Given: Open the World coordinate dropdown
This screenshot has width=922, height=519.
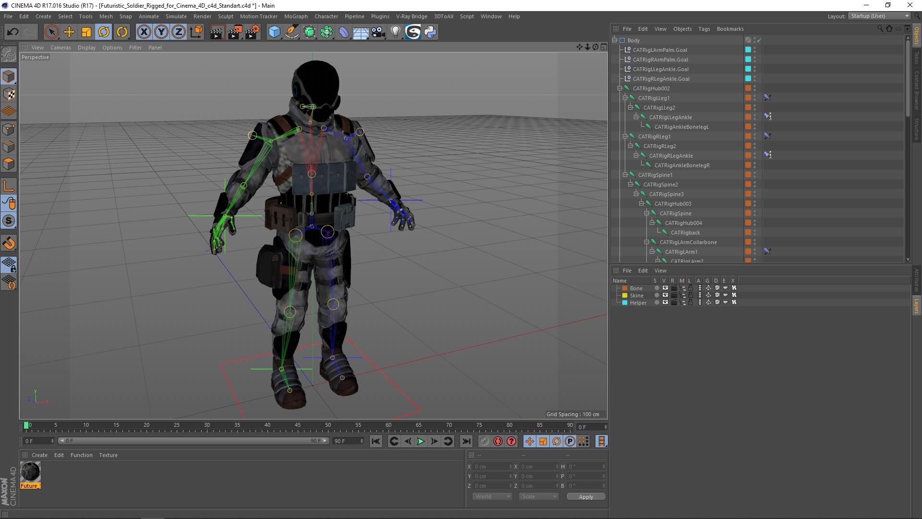Looking at the screenshot, I should coord(493,496).
